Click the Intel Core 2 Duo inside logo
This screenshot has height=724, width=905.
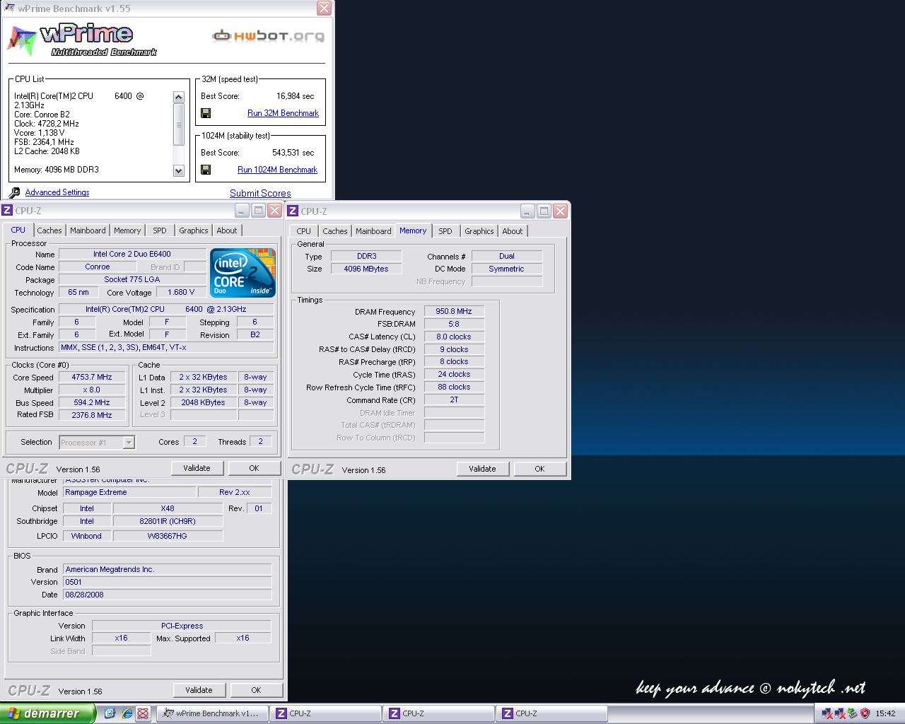click(243, 272)
